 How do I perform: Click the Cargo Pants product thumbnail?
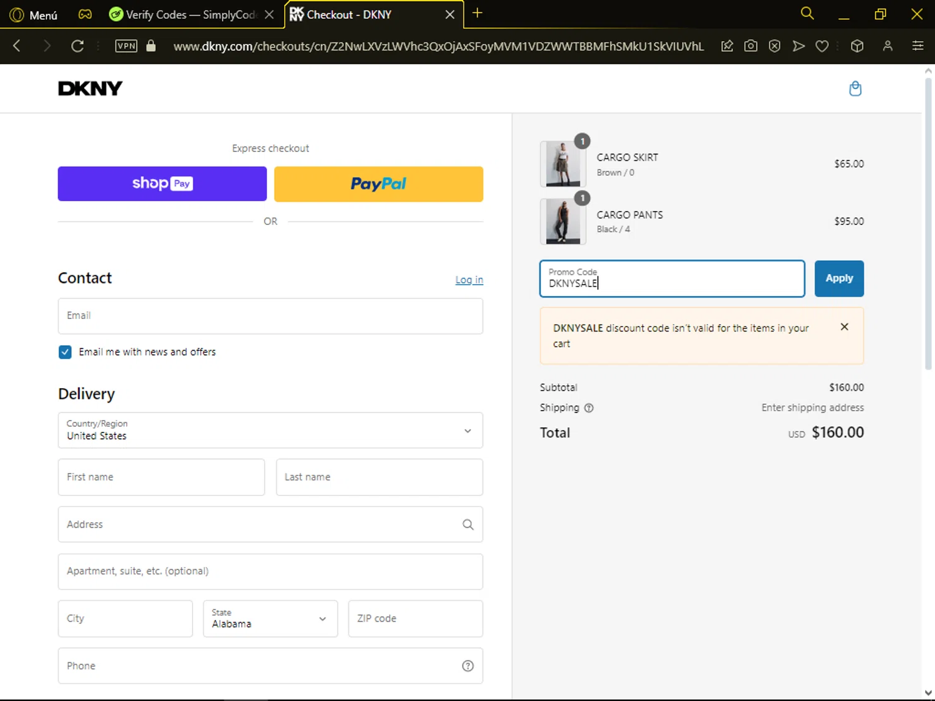point(563,221)
